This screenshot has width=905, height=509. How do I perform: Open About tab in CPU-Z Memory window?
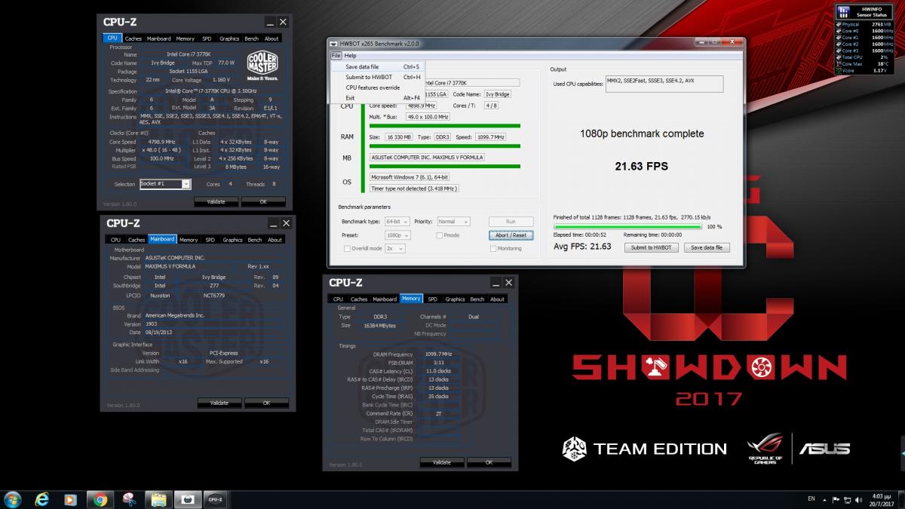point(497,299)
